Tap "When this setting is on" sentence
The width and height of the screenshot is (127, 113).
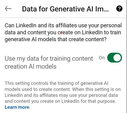tap(96, 89)
